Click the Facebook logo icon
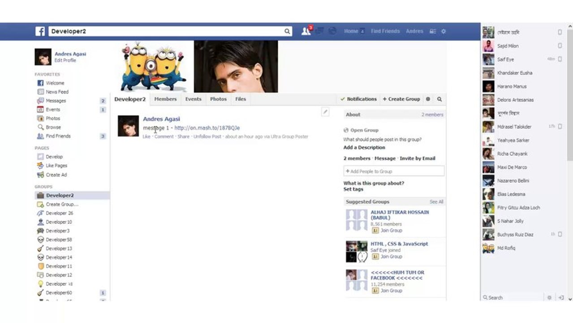Image resolution: width=573 pixels, height=323 pixels. point(40,31)
